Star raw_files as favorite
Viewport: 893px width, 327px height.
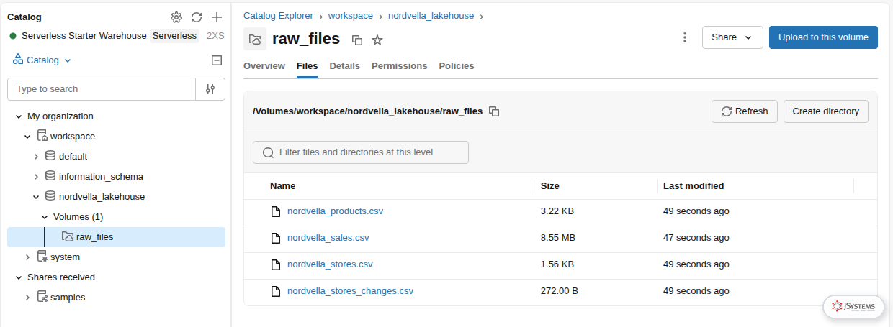click(x=377, y=40)
